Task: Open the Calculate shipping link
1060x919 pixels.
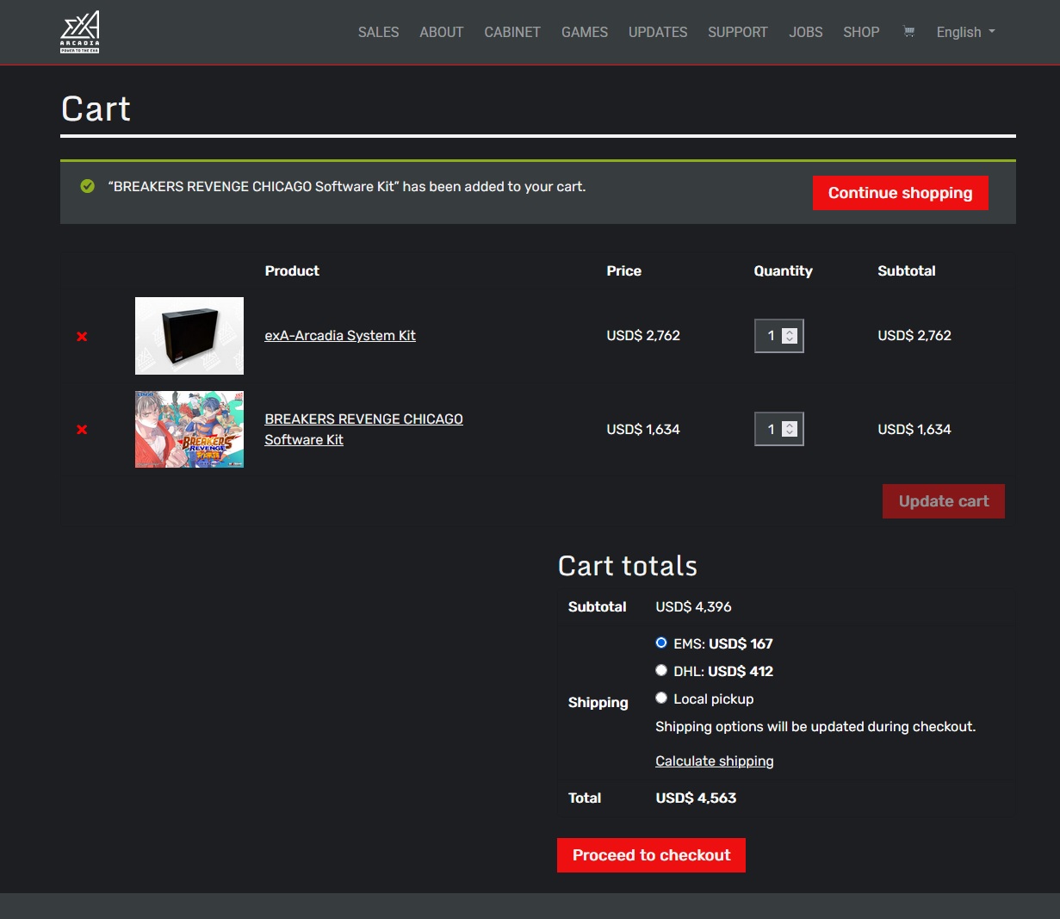Action: coord(715,761)
